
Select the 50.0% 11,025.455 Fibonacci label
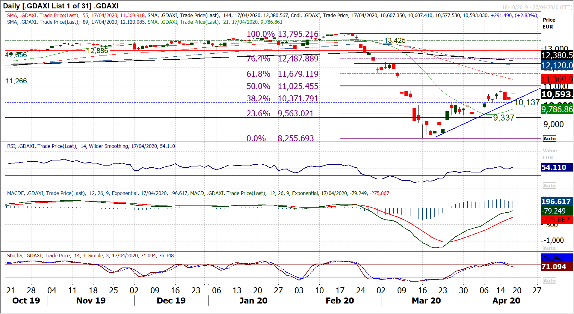click(283, 86)
